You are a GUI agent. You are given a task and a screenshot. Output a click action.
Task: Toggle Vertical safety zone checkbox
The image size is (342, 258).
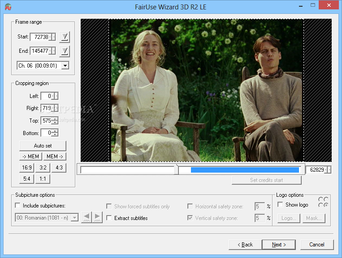click(x=190, y=218)
